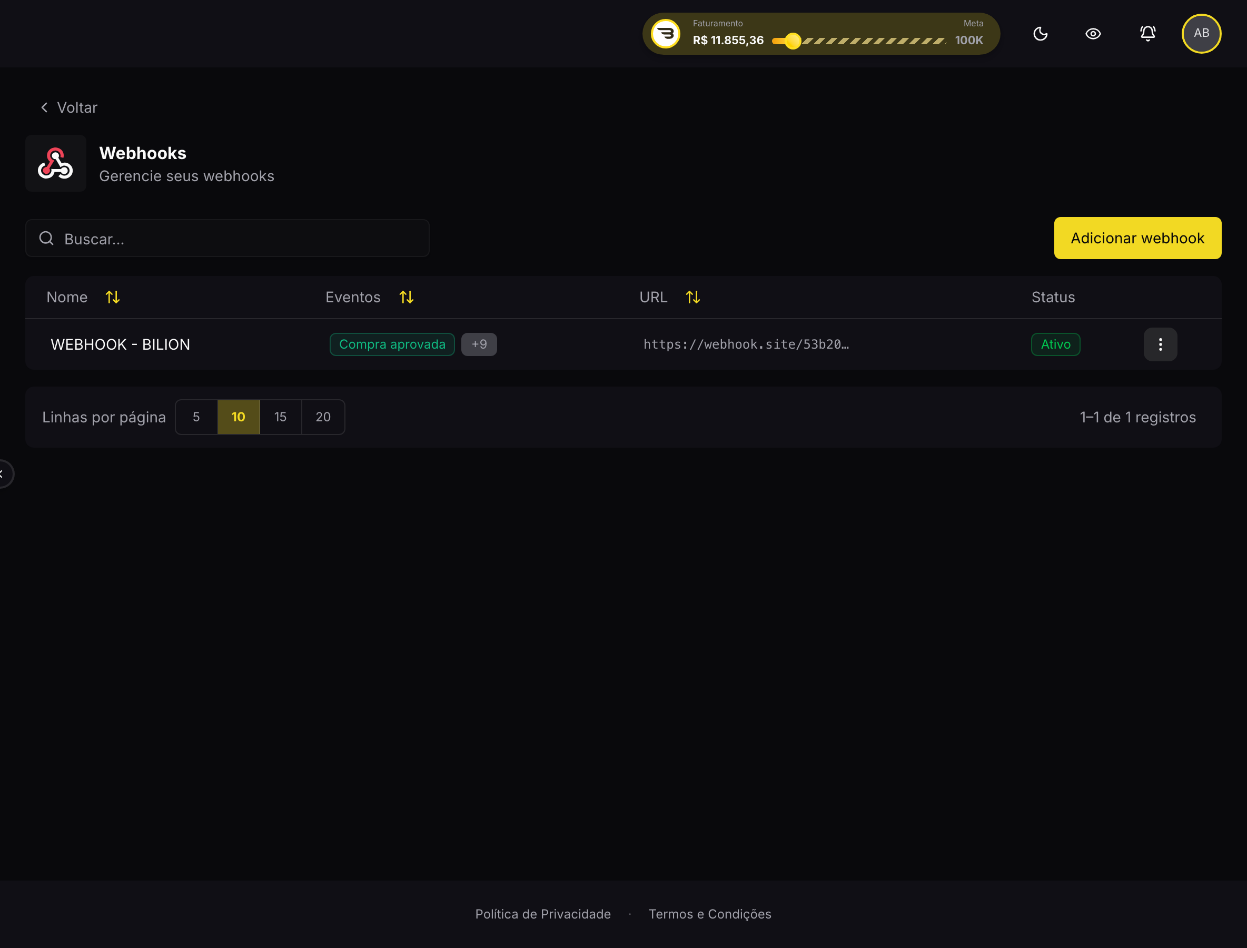Toggle dark mode with the moon icon

point(1040,34)
